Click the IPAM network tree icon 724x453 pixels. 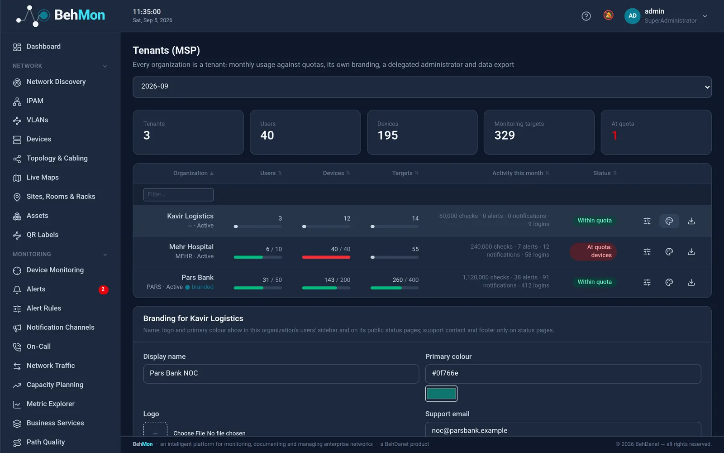[x=17, y=101]
